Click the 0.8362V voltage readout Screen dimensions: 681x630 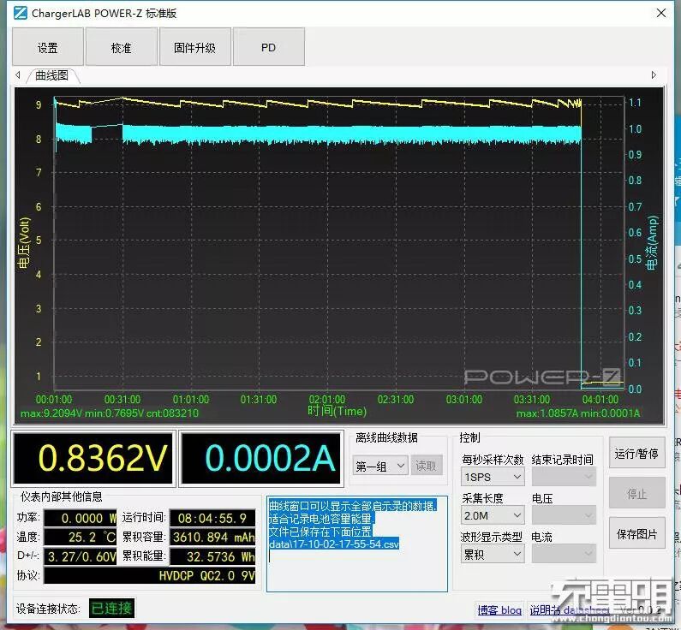pyautogui.click(x=93, y=458)
